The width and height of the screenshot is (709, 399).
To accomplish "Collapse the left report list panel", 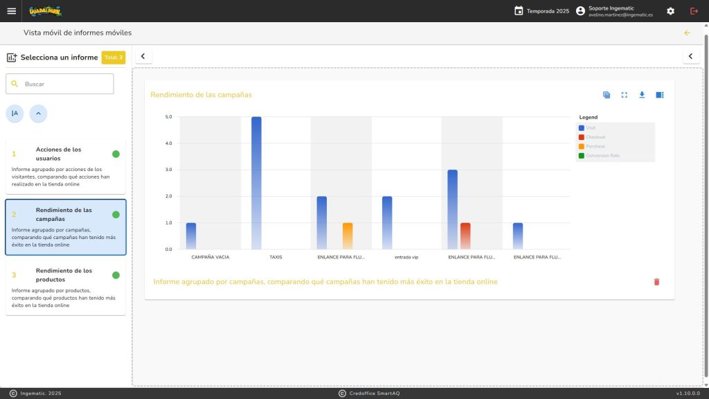I will pos(143,56).
